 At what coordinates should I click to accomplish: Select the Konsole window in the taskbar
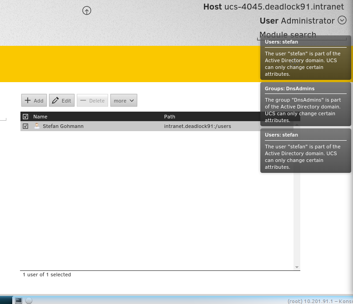tap(320, 301)
